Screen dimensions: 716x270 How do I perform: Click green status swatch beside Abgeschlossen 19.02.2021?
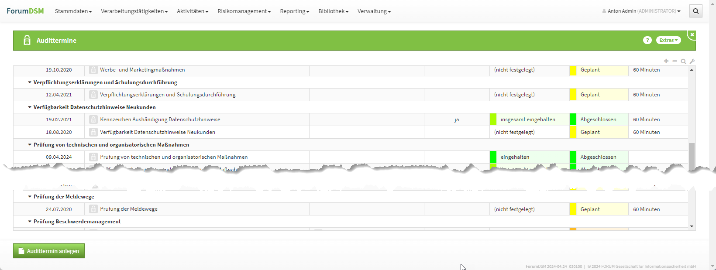point(573,120)
